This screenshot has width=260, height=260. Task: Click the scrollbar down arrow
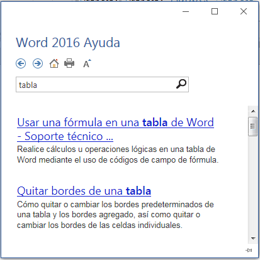(253, 239)
